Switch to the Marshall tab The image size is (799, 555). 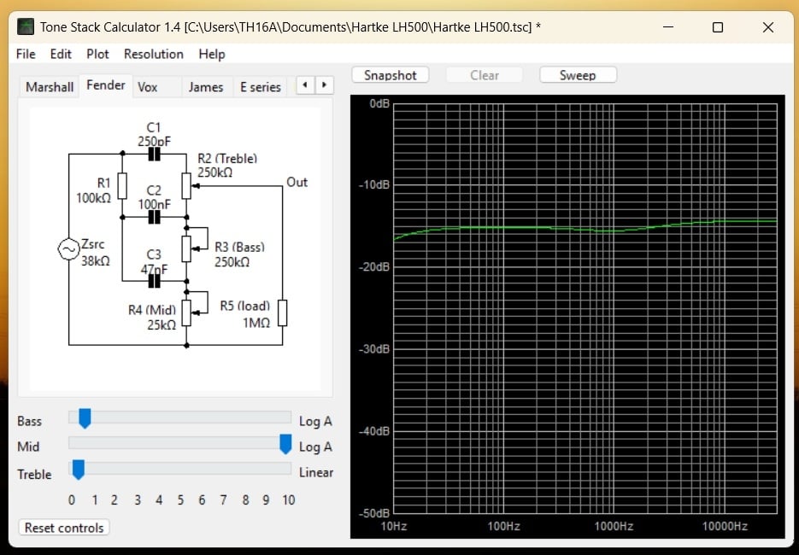50,87
